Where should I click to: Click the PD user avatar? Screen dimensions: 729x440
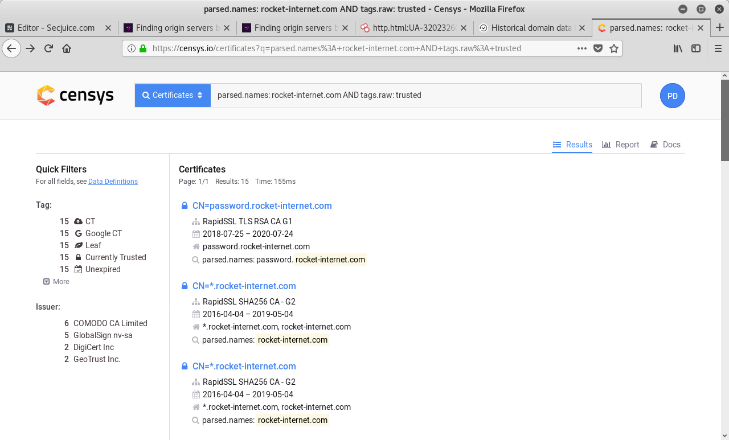pos(672,96)
